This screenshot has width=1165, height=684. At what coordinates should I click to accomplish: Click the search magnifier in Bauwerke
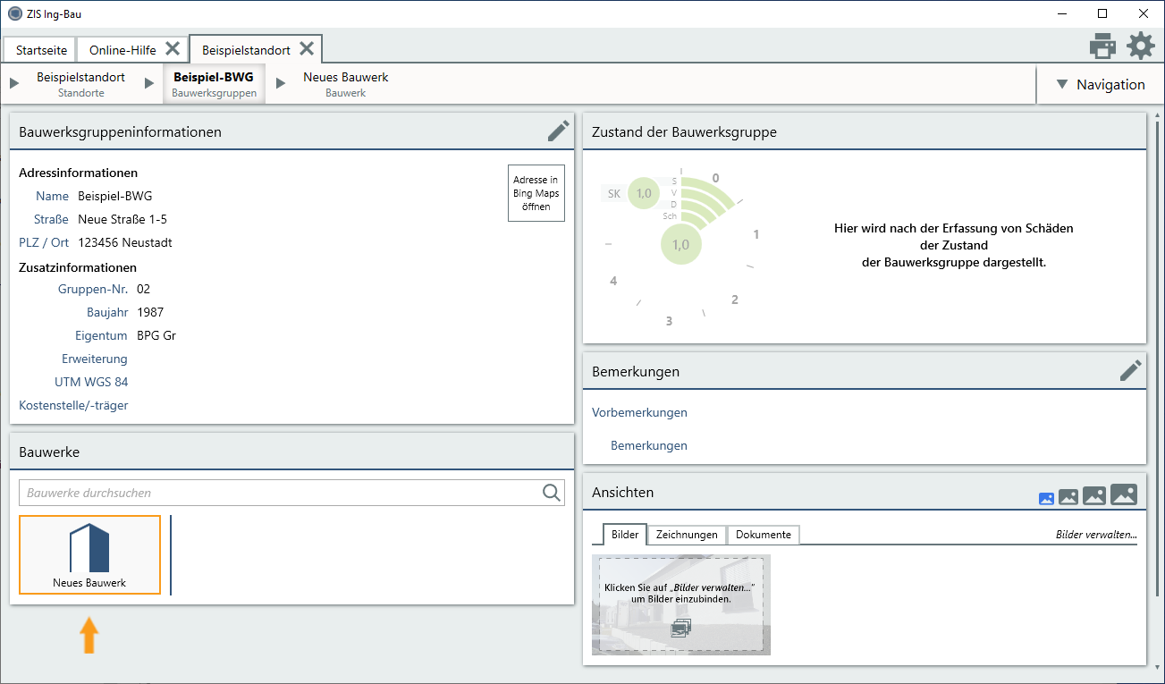(x=552, y=493)
